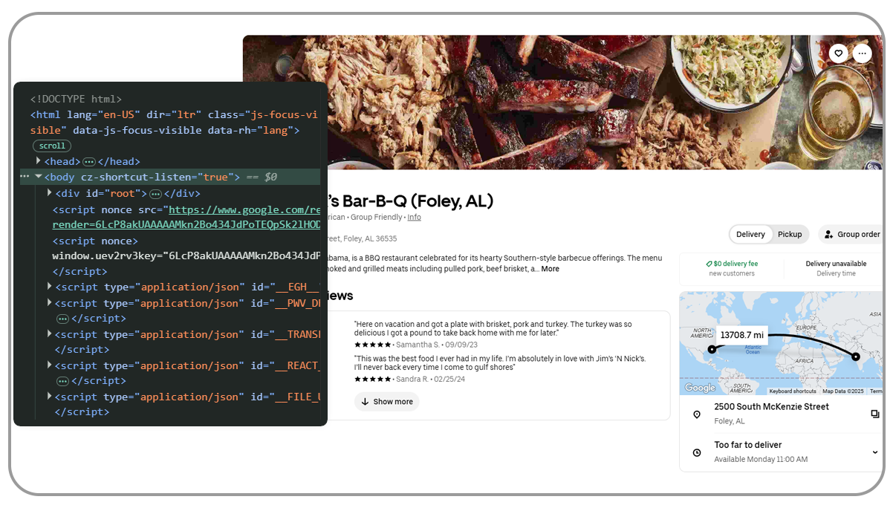Click the Google logo on the map
The height and width of the screenshot is (508, 893).
coord(700,388)
